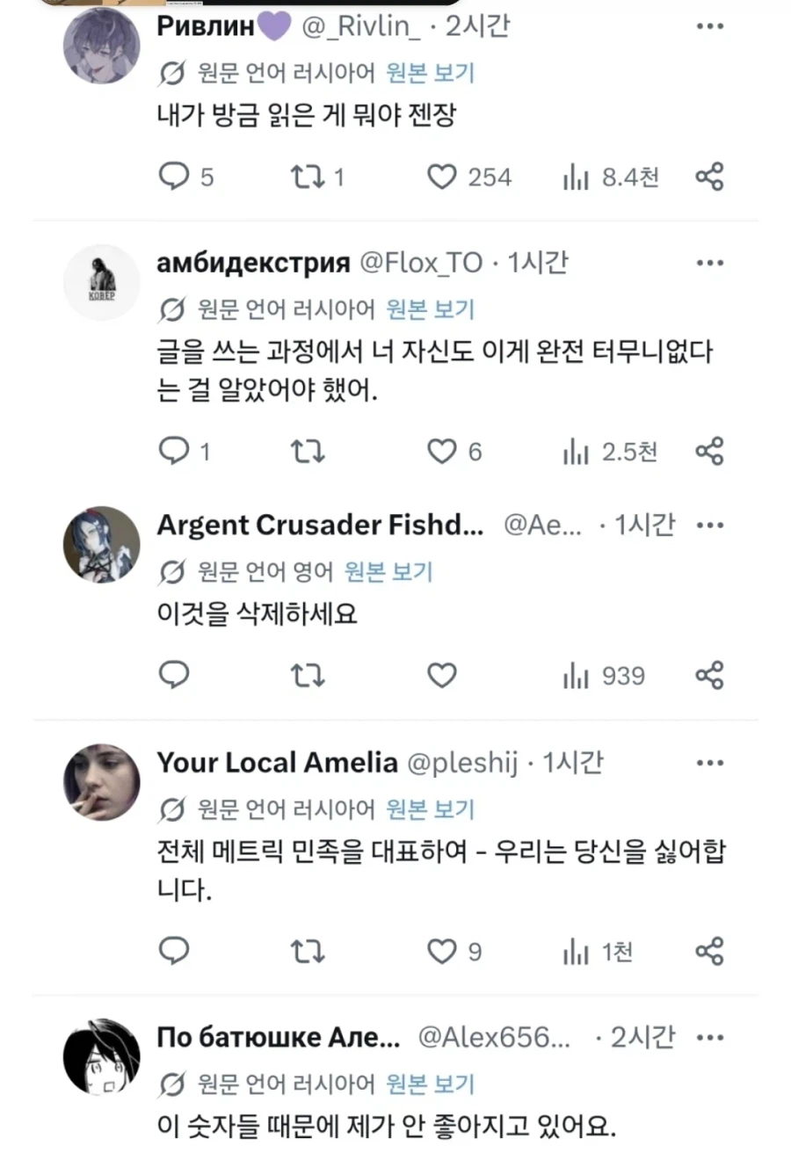Click Your Local Amelia's username
This screenshot has height=1160, width=791.
[x=277, y=763]
